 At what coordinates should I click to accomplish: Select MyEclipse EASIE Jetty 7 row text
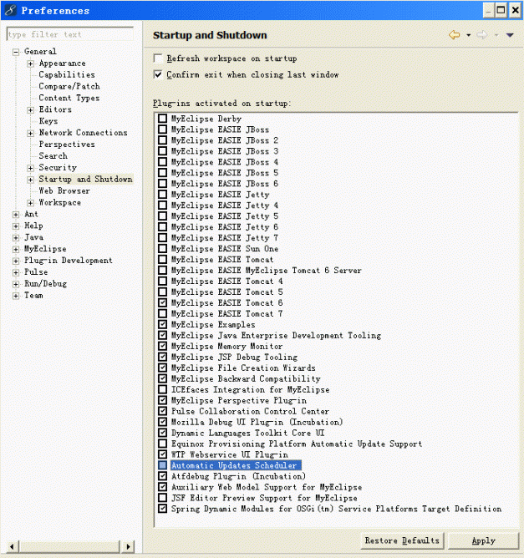pyautogui.click(x=225, y=238)
